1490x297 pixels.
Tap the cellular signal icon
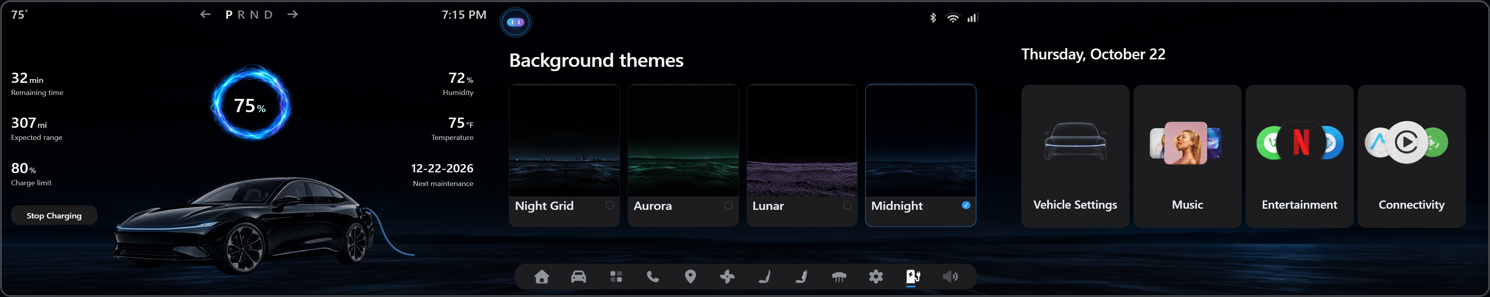coord(972,18)
